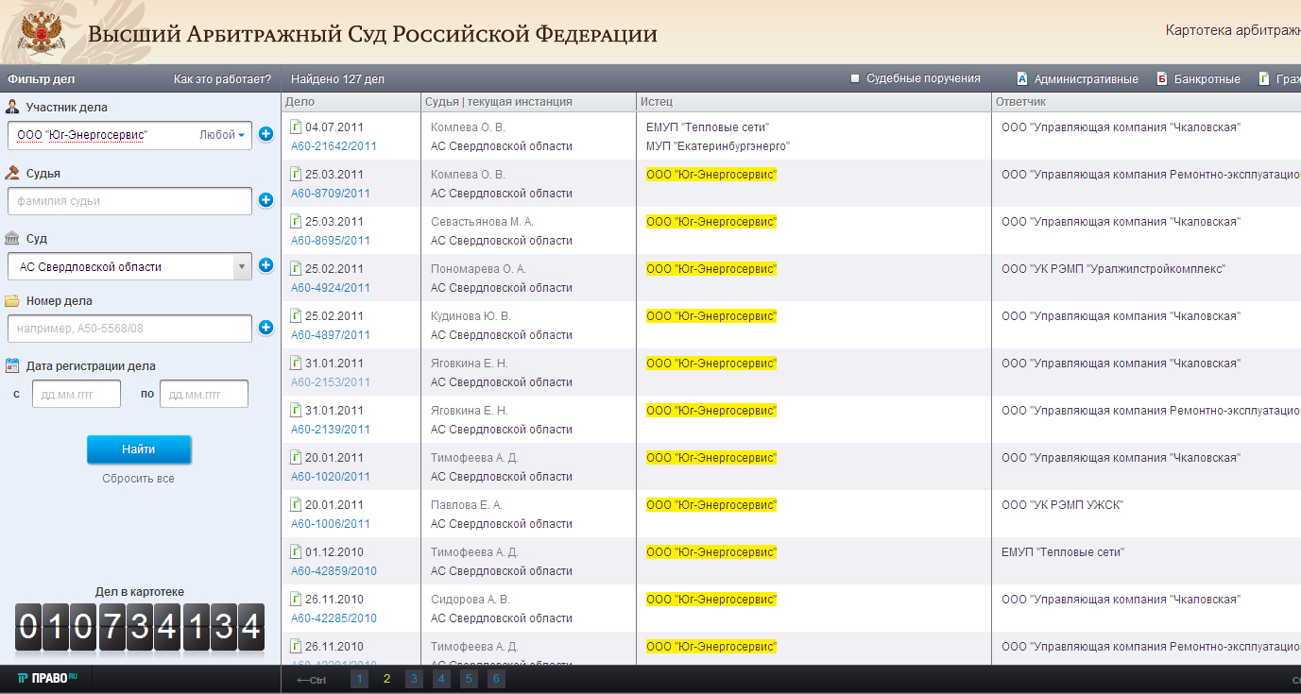The width and height of the screenshot is (1301, 694).
Task: Click the document icon for case А60-21642/2011
Action: 295,127
